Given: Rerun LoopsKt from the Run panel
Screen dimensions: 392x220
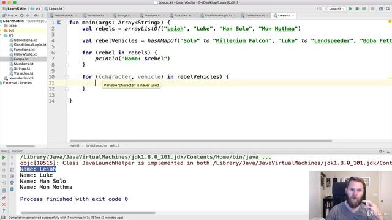Looking at the screenshot, I should 4,158.
